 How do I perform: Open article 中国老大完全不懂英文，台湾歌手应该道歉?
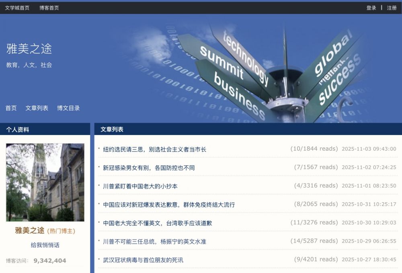coord(157,223)
